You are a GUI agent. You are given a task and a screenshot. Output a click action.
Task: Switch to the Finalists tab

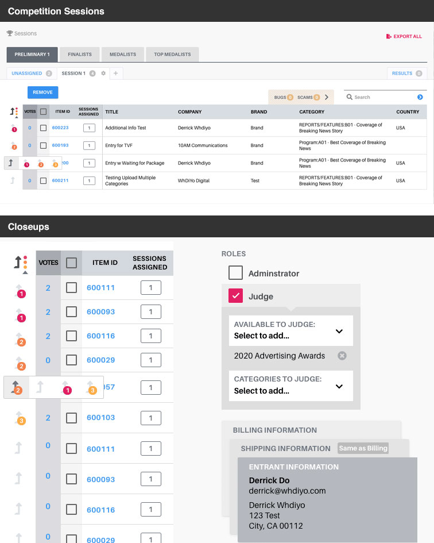80,55
